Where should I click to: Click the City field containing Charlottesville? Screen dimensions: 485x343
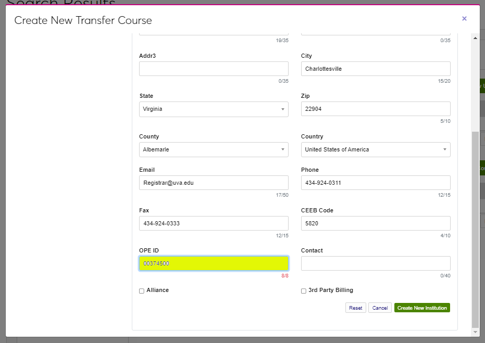click(x=376, y=69)
